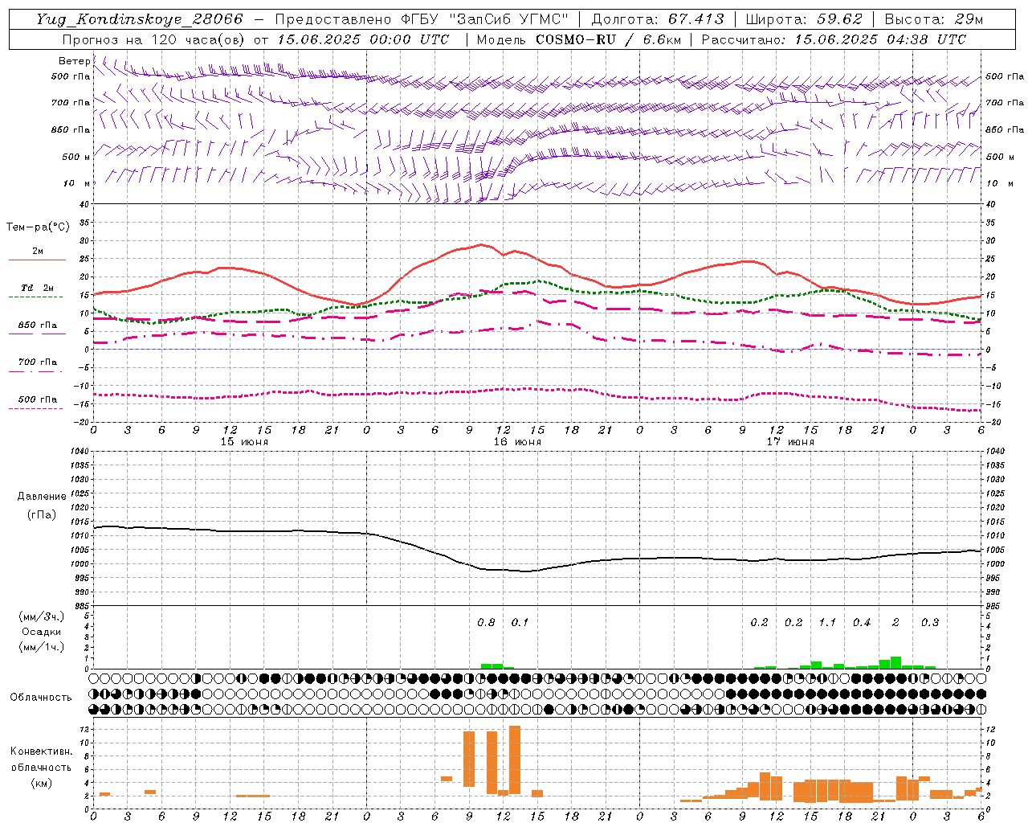This screenshot has width=1028, height=823.
Task: Click the station title Yug_Kondinskoye_28066
Action: coord(139,19)
